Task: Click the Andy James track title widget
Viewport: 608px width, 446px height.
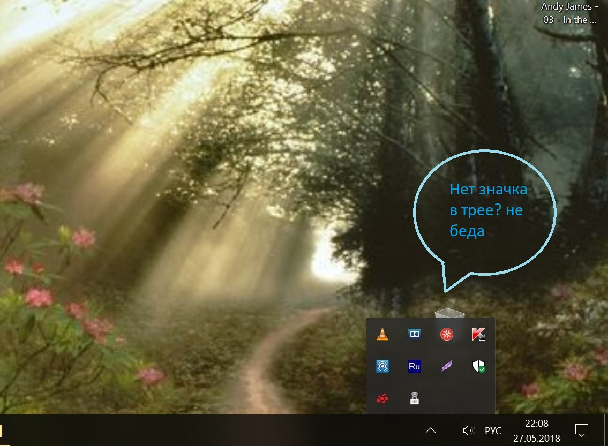Action: click(568, 13)
